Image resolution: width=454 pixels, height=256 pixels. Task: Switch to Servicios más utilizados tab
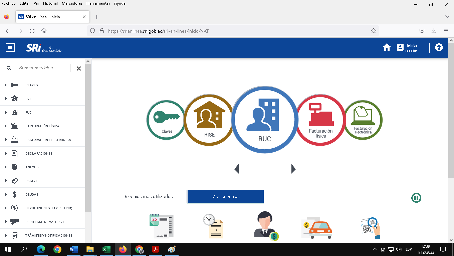[x=148, y=197]
